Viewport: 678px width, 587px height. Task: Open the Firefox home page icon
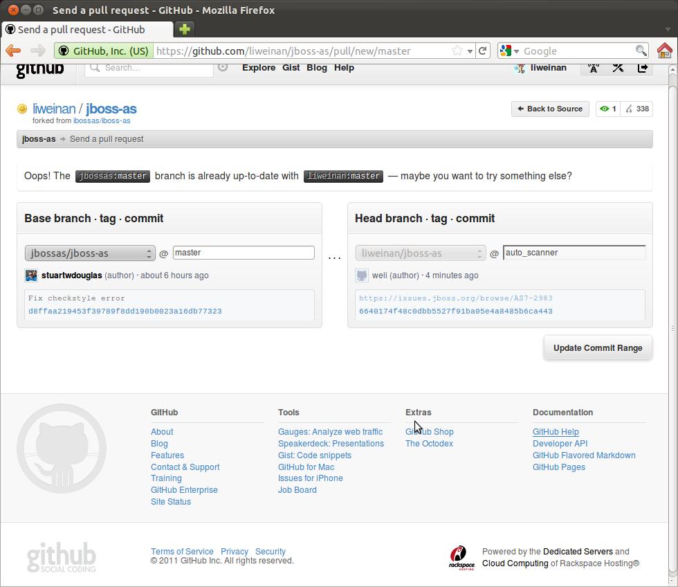pyautogui.click(x=665, y=51)
